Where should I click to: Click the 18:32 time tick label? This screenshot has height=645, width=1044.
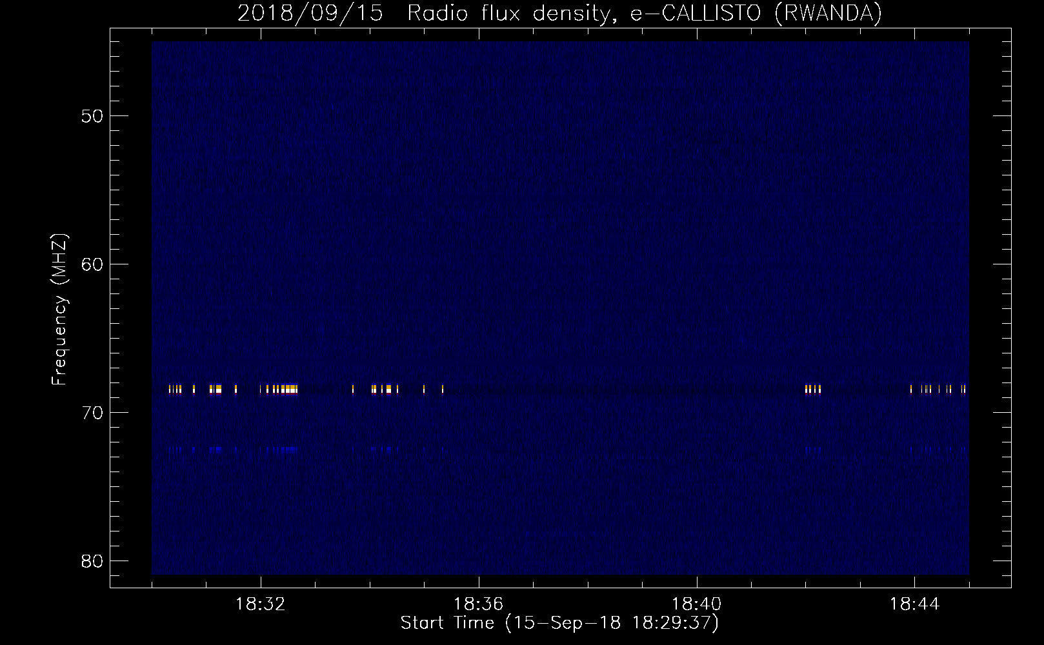tap(260, 604)
